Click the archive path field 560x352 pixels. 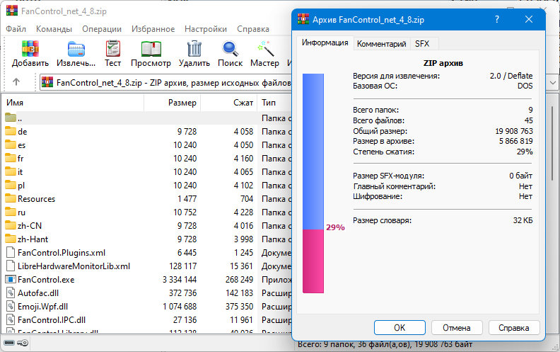(166, 83)
